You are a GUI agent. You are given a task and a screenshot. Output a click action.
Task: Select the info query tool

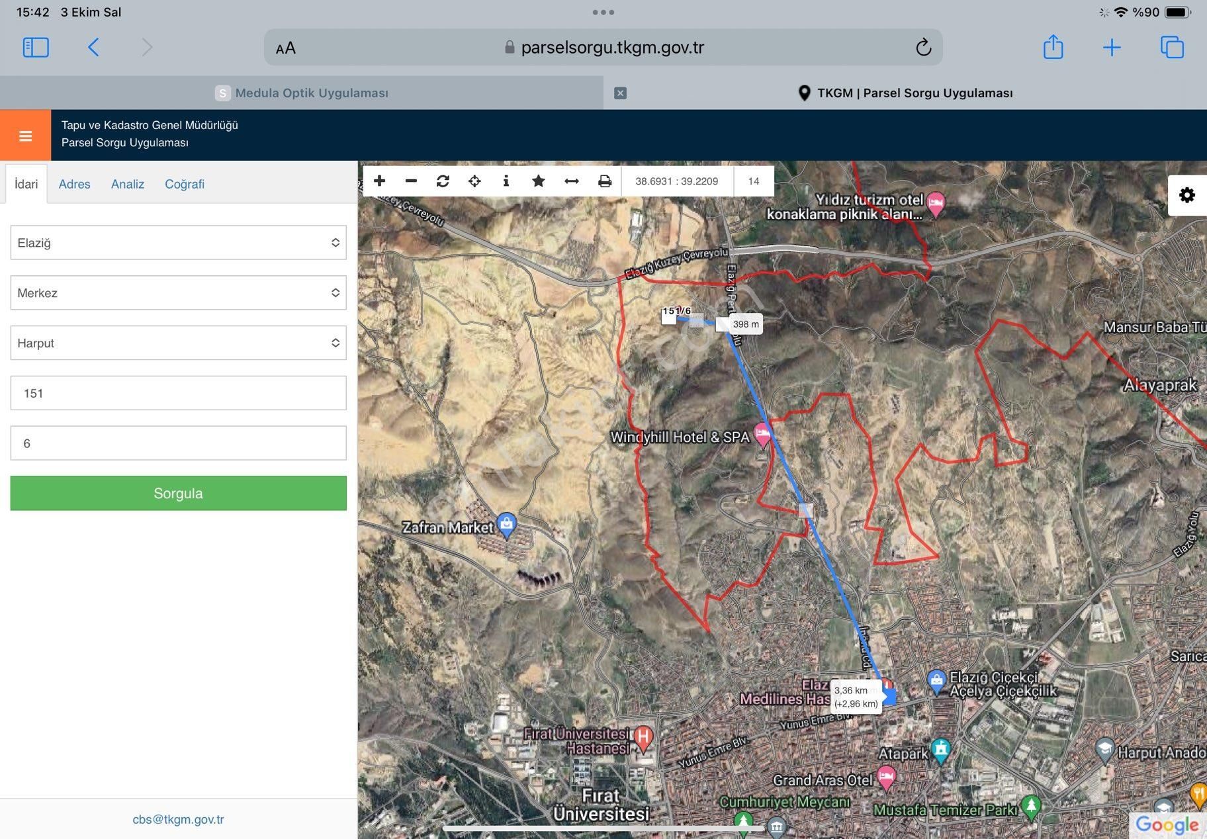coord(506,181)
